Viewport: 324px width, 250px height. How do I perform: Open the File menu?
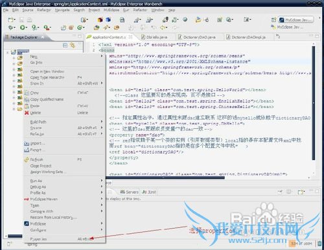6,10
